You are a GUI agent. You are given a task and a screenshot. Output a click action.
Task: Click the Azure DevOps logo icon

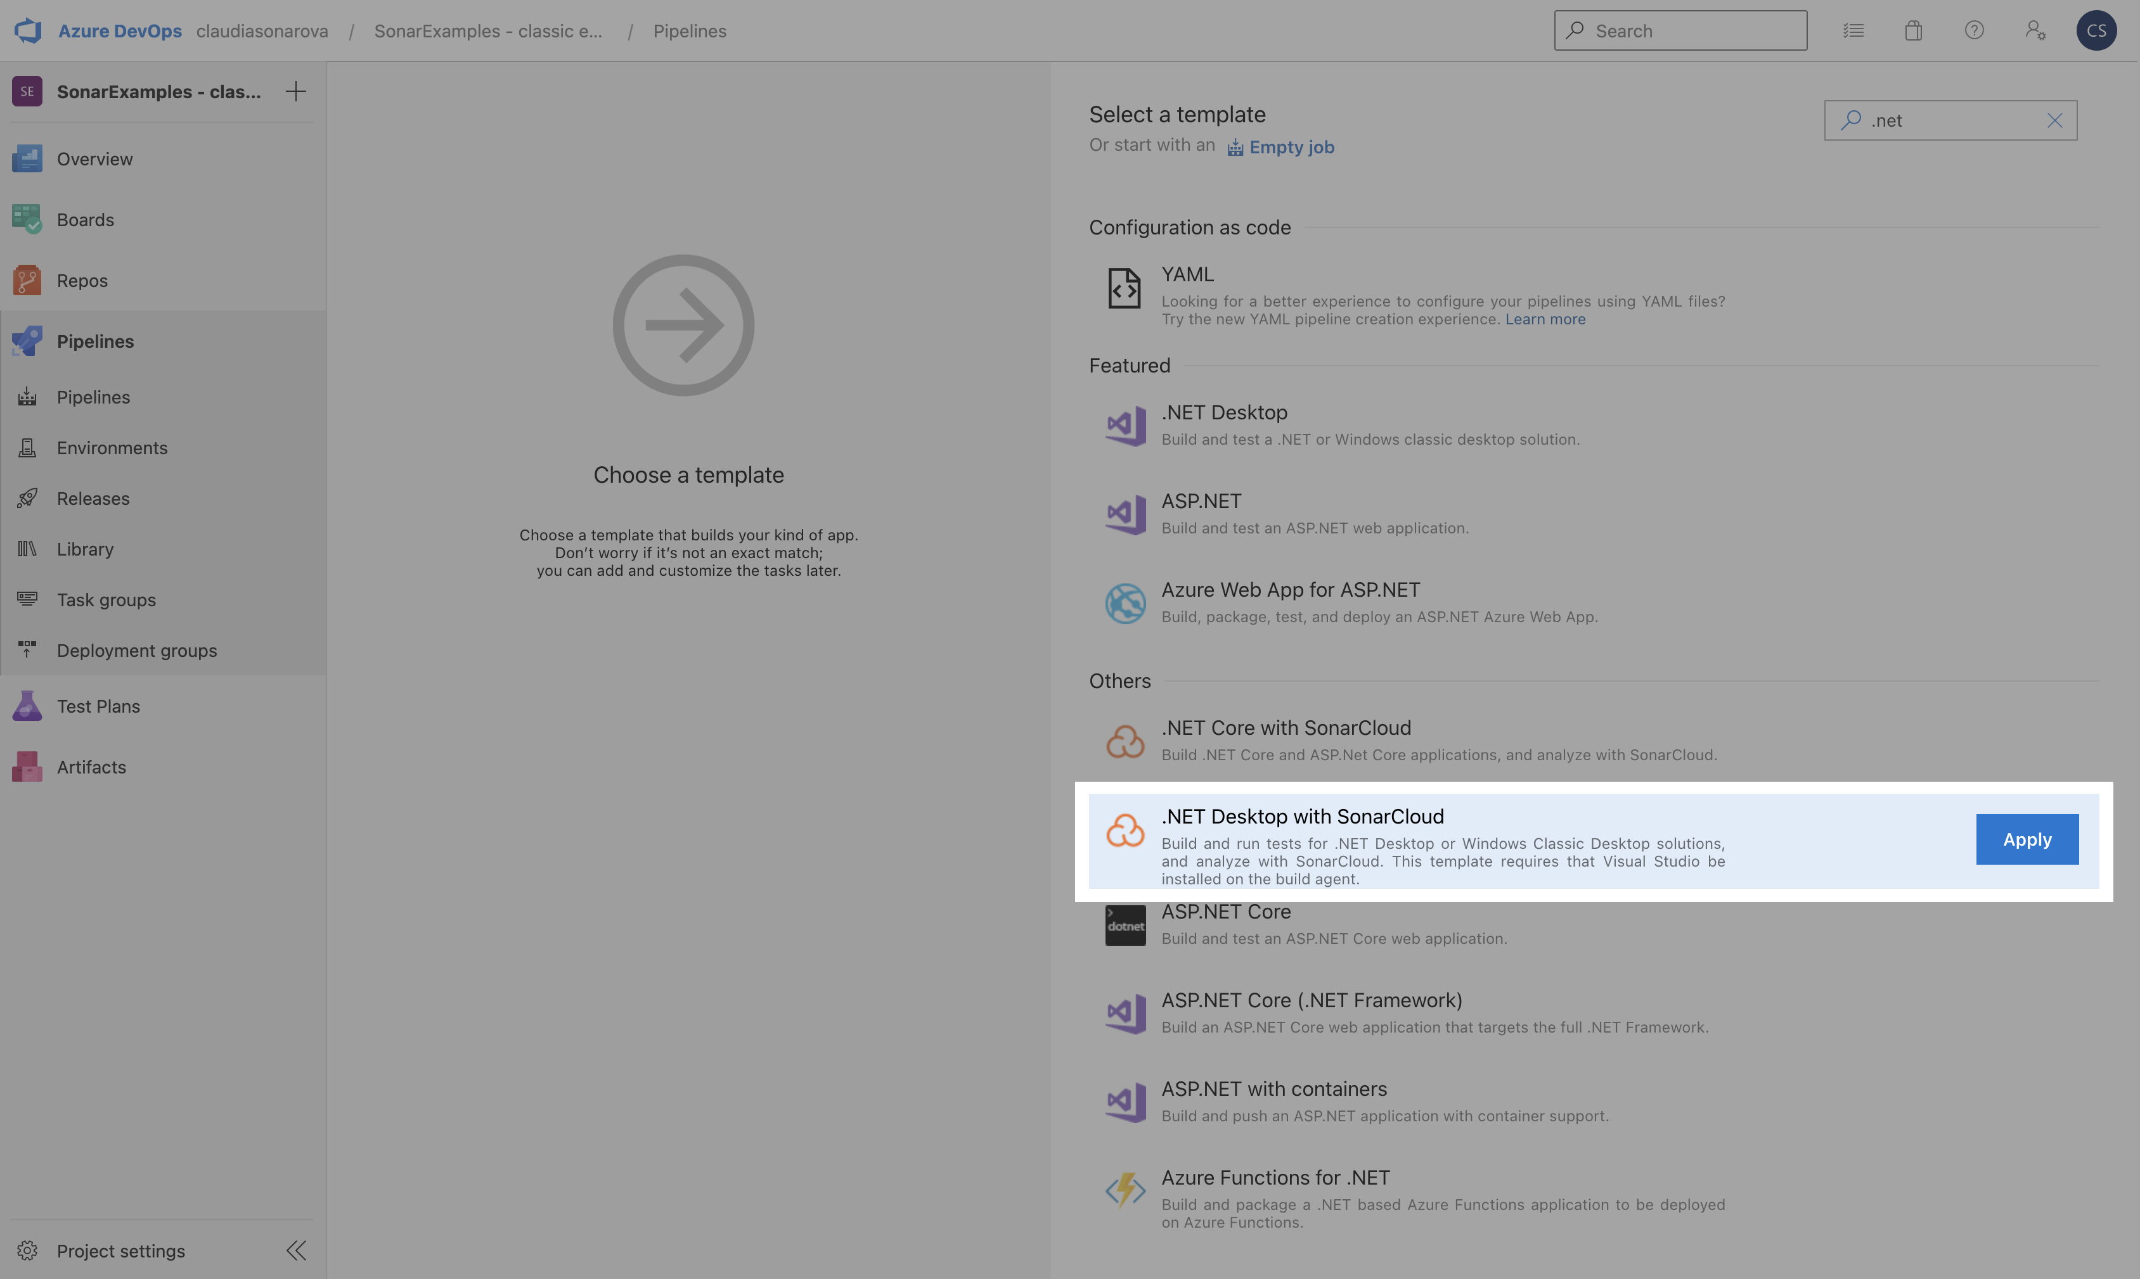pos(28,30)
